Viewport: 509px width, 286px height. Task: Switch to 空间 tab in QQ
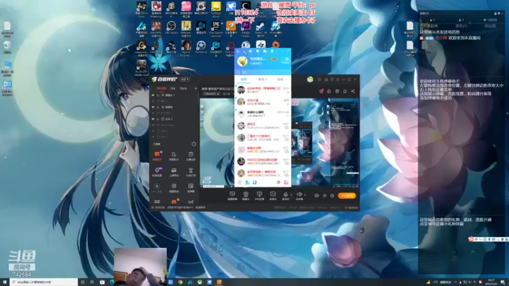coord(280,79)
